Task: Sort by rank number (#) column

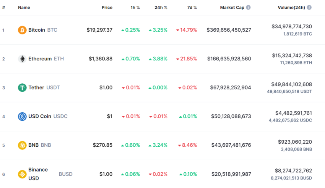Action: coord(3,7)
